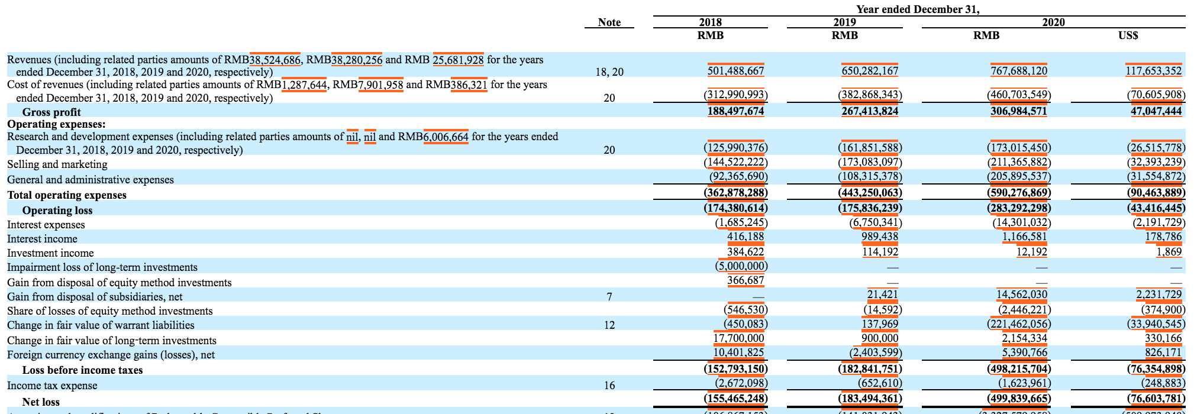Select 2020 income tax expense (1,623,961)

[1024, 383]
